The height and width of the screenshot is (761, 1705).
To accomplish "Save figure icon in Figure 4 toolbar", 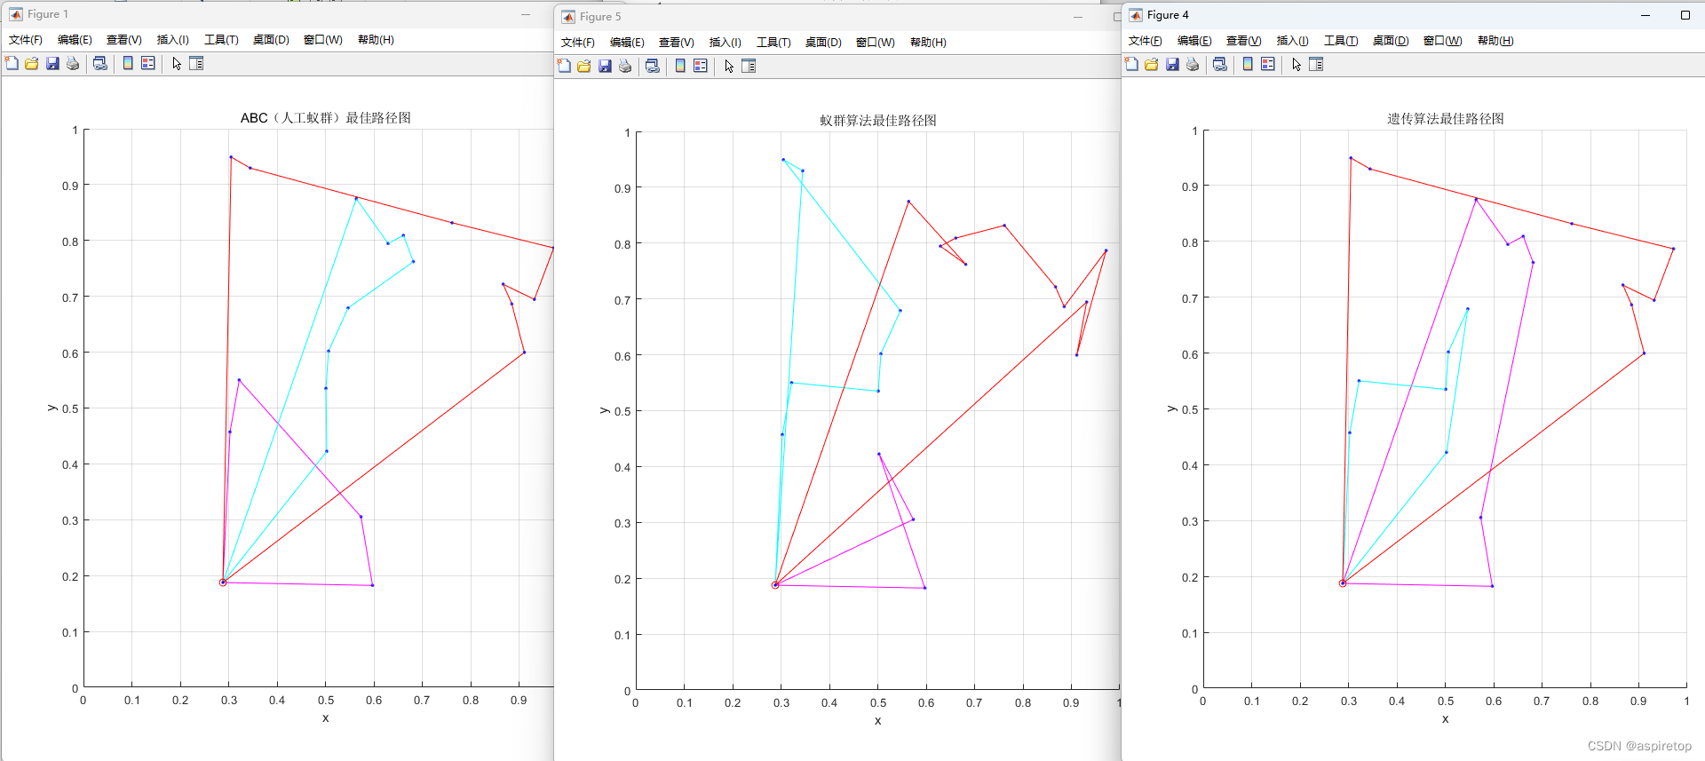I will [1172, 64].
